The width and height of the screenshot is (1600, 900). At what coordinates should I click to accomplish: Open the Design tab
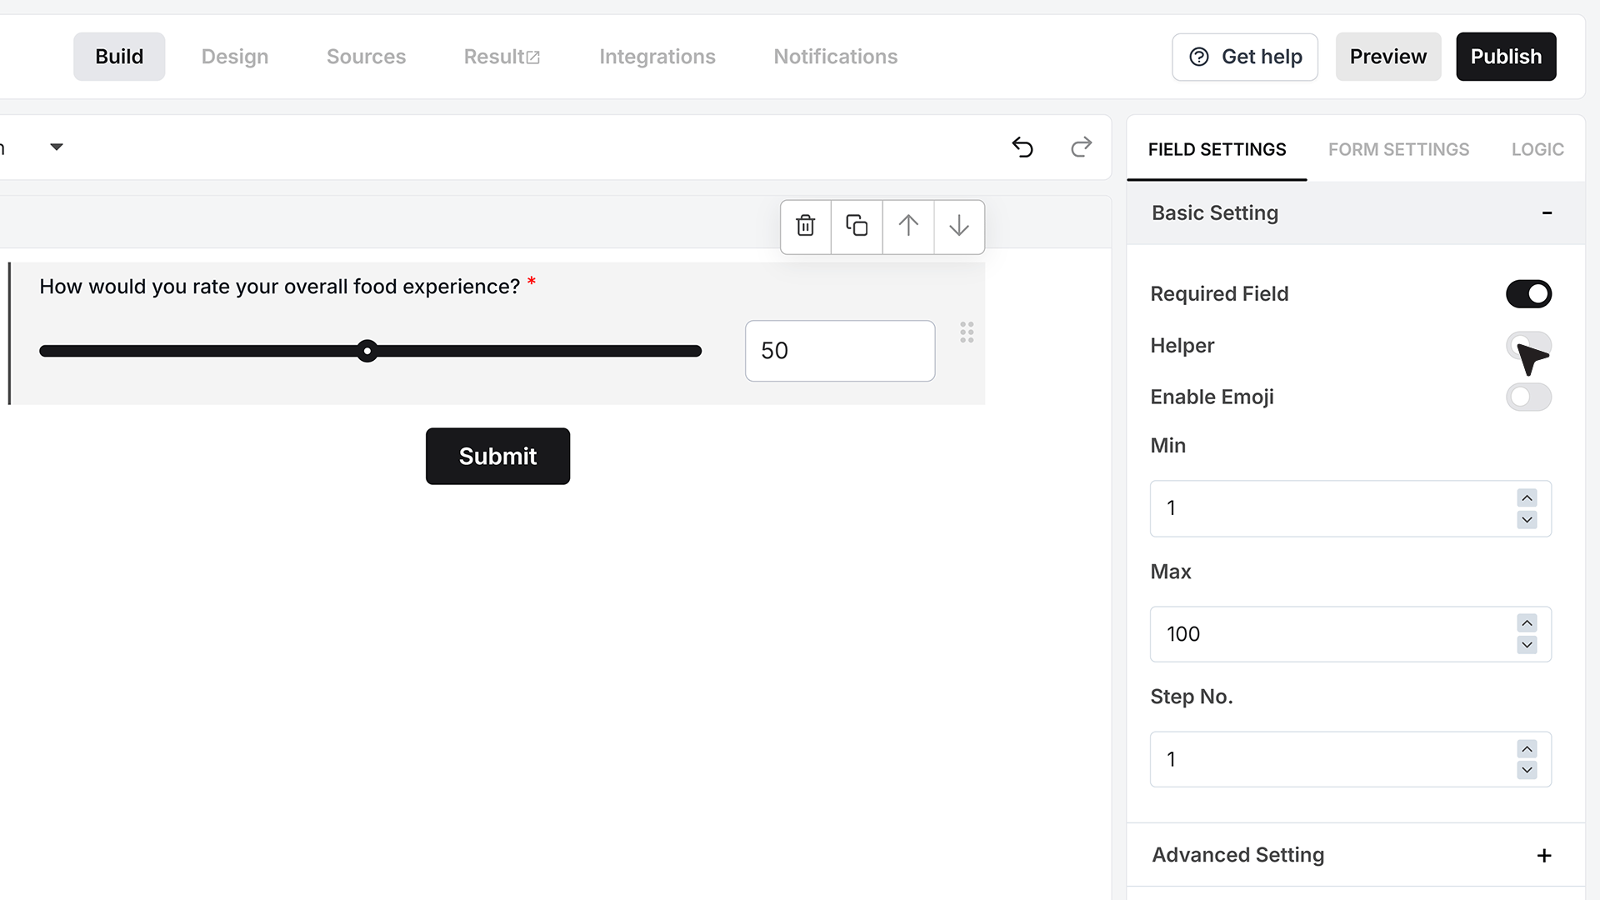click(235, 57)
